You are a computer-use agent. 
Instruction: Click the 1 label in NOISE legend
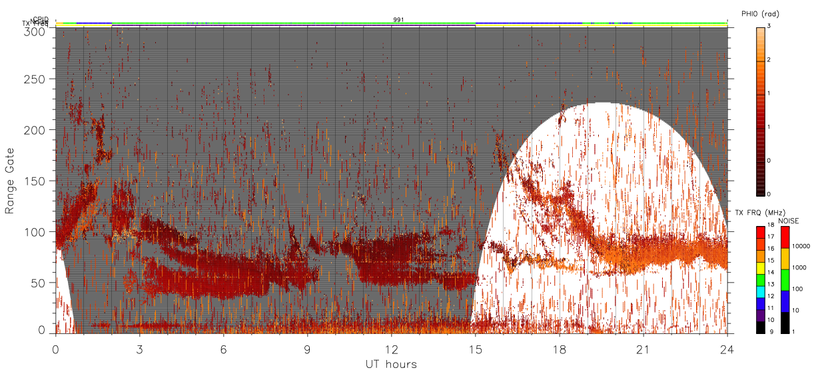pos(793,331)
